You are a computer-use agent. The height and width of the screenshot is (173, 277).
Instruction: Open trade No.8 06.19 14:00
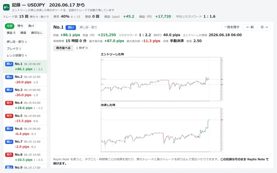25,157
